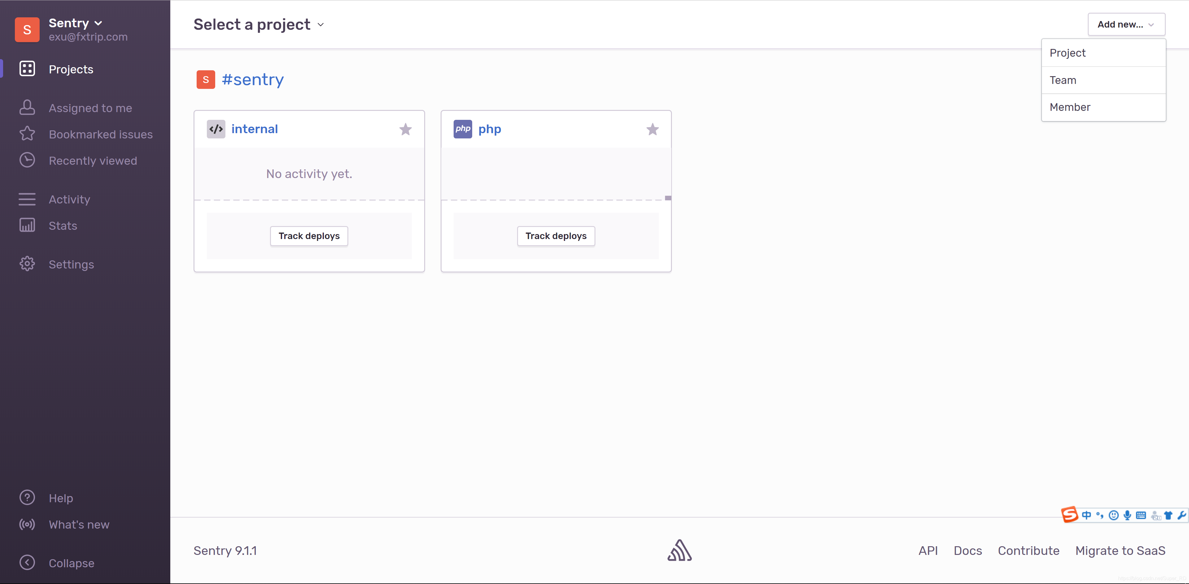
Task: Click Track deploys on internal card
Action: [x=309, y=236]
